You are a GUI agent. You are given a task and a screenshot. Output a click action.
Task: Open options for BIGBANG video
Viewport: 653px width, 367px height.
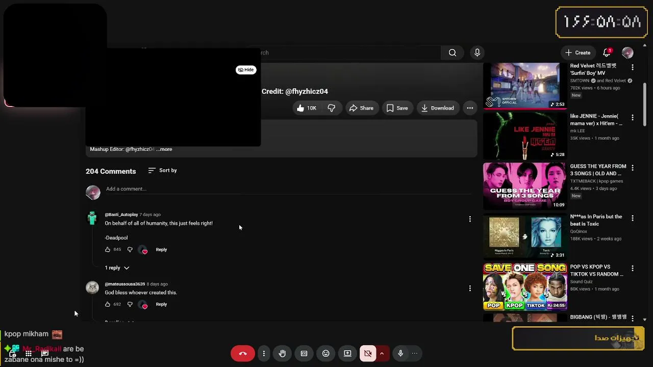pos(633,318)
